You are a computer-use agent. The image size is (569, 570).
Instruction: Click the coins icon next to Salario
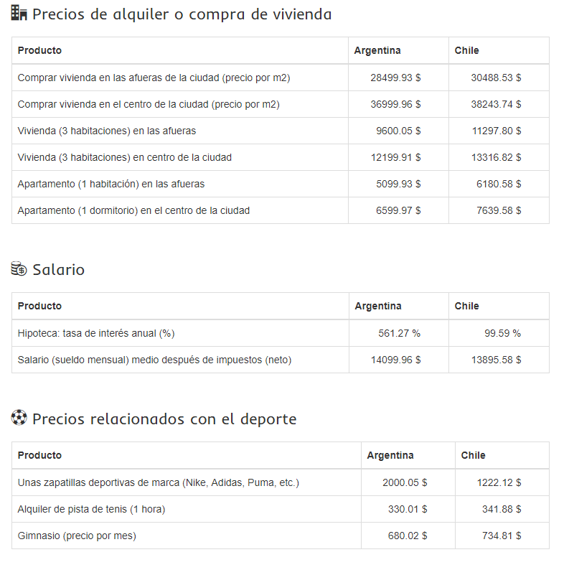coord(19,269)
